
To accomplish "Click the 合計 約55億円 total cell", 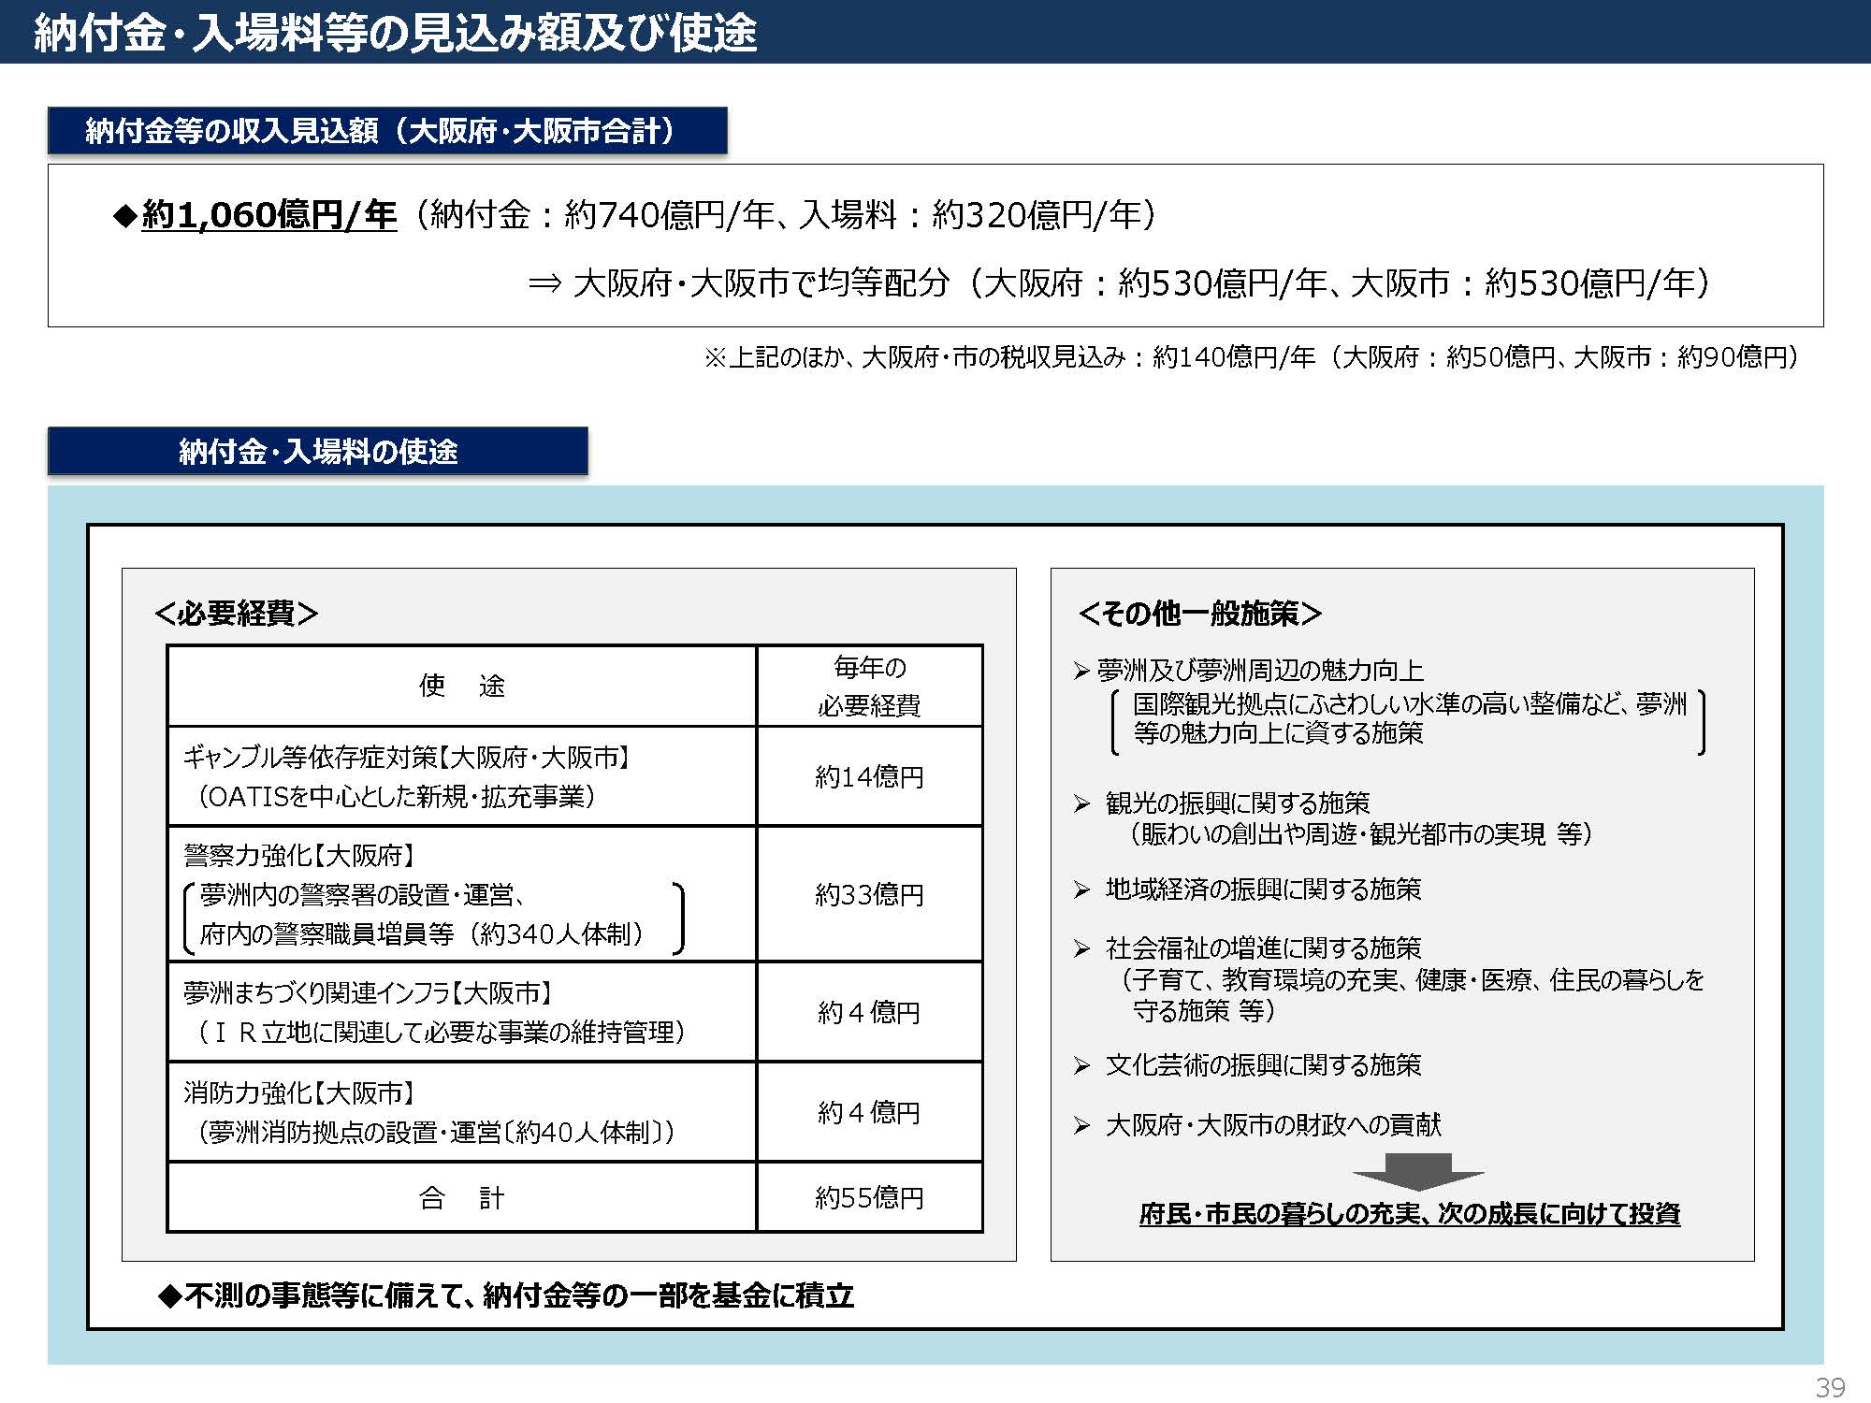I will 869,1197.
